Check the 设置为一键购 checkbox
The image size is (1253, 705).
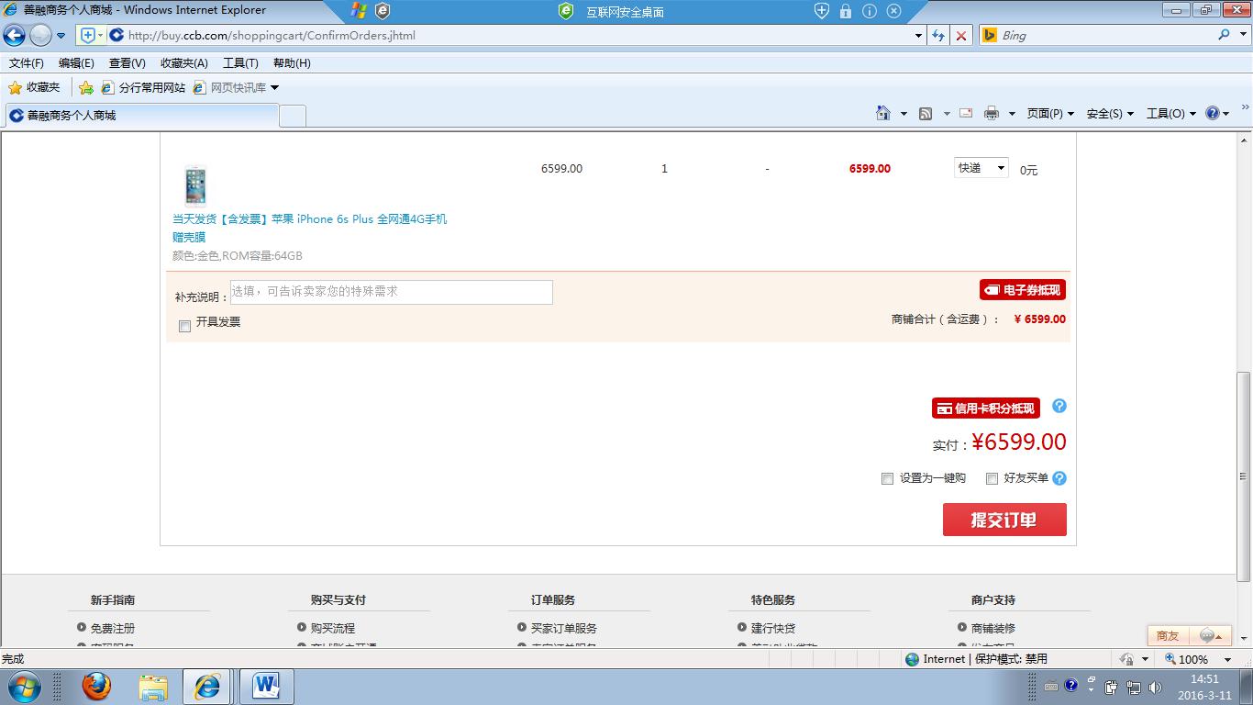pyautogui.click(x=887, y=478)
